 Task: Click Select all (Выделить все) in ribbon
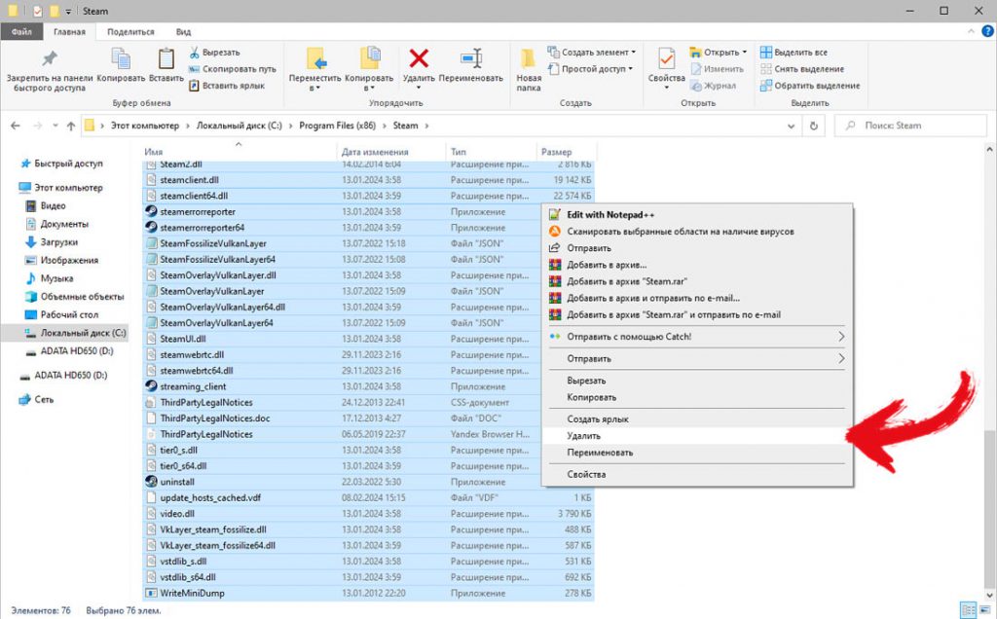click(x=794, y=53)
